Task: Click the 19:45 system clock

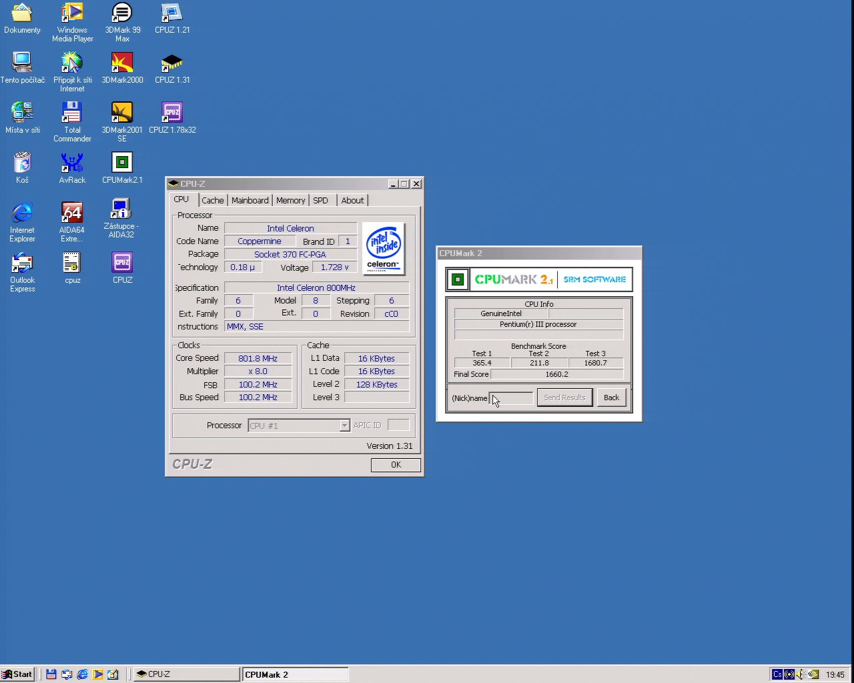Action: (x=835, y=674)
